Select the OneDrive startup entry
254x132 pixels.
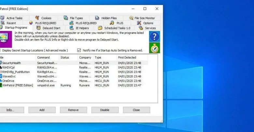(x=74, y=81)
